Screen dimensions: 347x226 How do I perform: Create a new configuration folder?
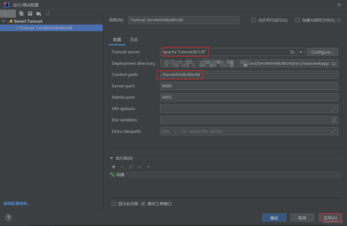pos(39,14)
